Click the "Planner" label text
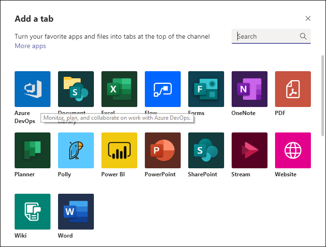Image resolution: width=326 pixels, height=247 pixels. pyautogui.click(x=25, y=174)
